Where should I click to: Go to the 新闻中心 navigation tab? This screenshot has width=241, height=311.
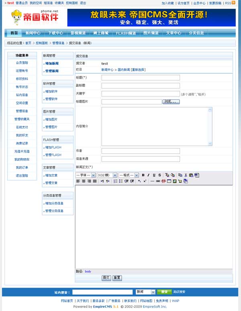coord(33,33)
